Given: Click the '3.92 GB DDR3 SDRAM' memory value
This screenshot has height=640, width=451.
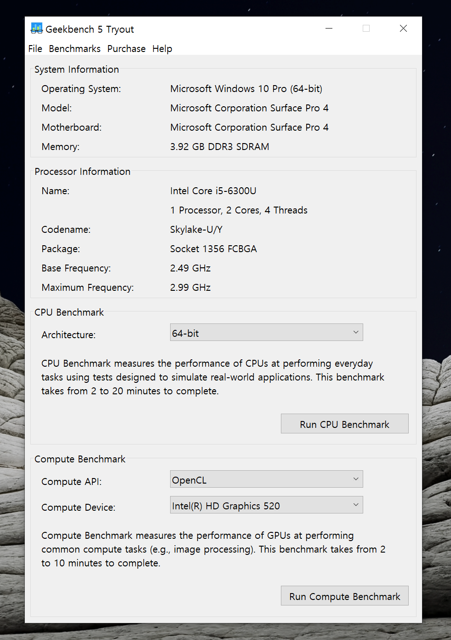Looking at the screenshot, I should coord(220,147).
